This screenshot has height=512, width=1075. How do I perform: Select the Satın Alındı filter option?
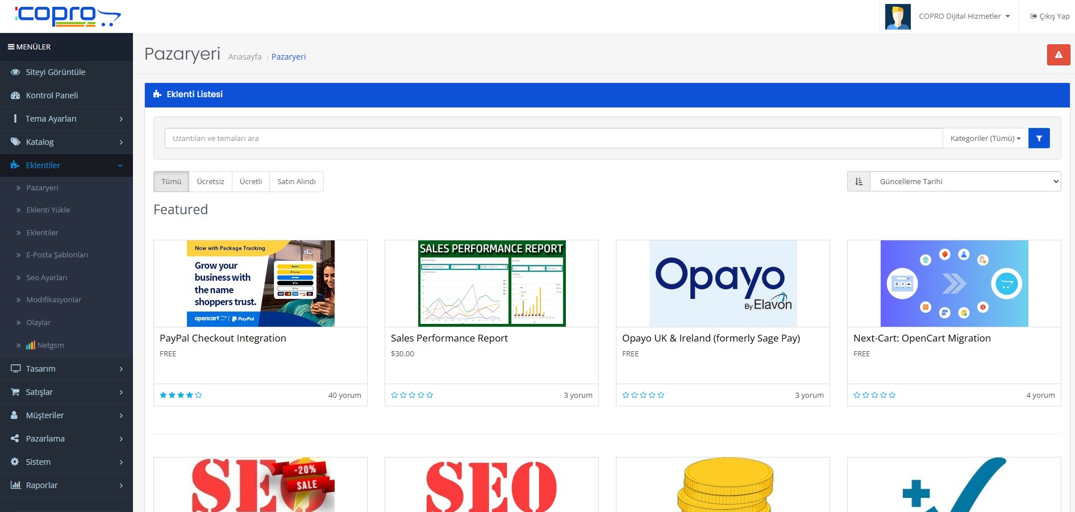pos(296,182)
